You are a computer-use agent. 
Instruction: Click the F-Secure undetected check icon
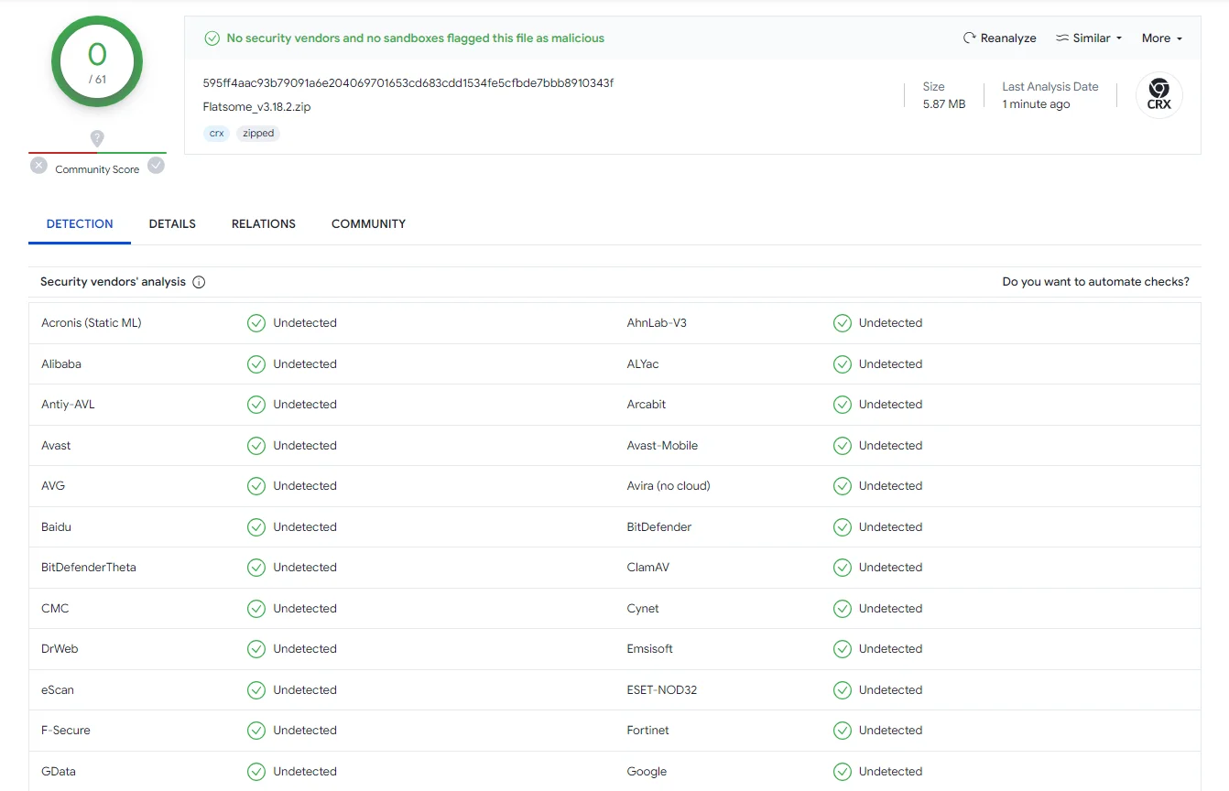[256, 731]
